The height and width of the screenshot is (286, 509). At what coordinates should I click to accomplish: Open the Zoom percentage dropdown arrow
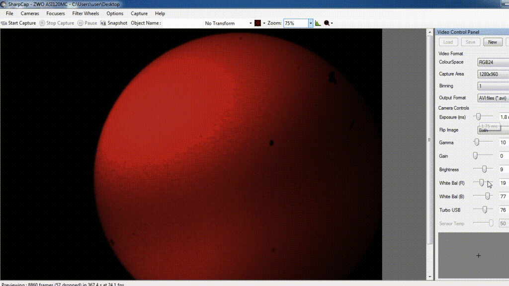tap(311, 23)
